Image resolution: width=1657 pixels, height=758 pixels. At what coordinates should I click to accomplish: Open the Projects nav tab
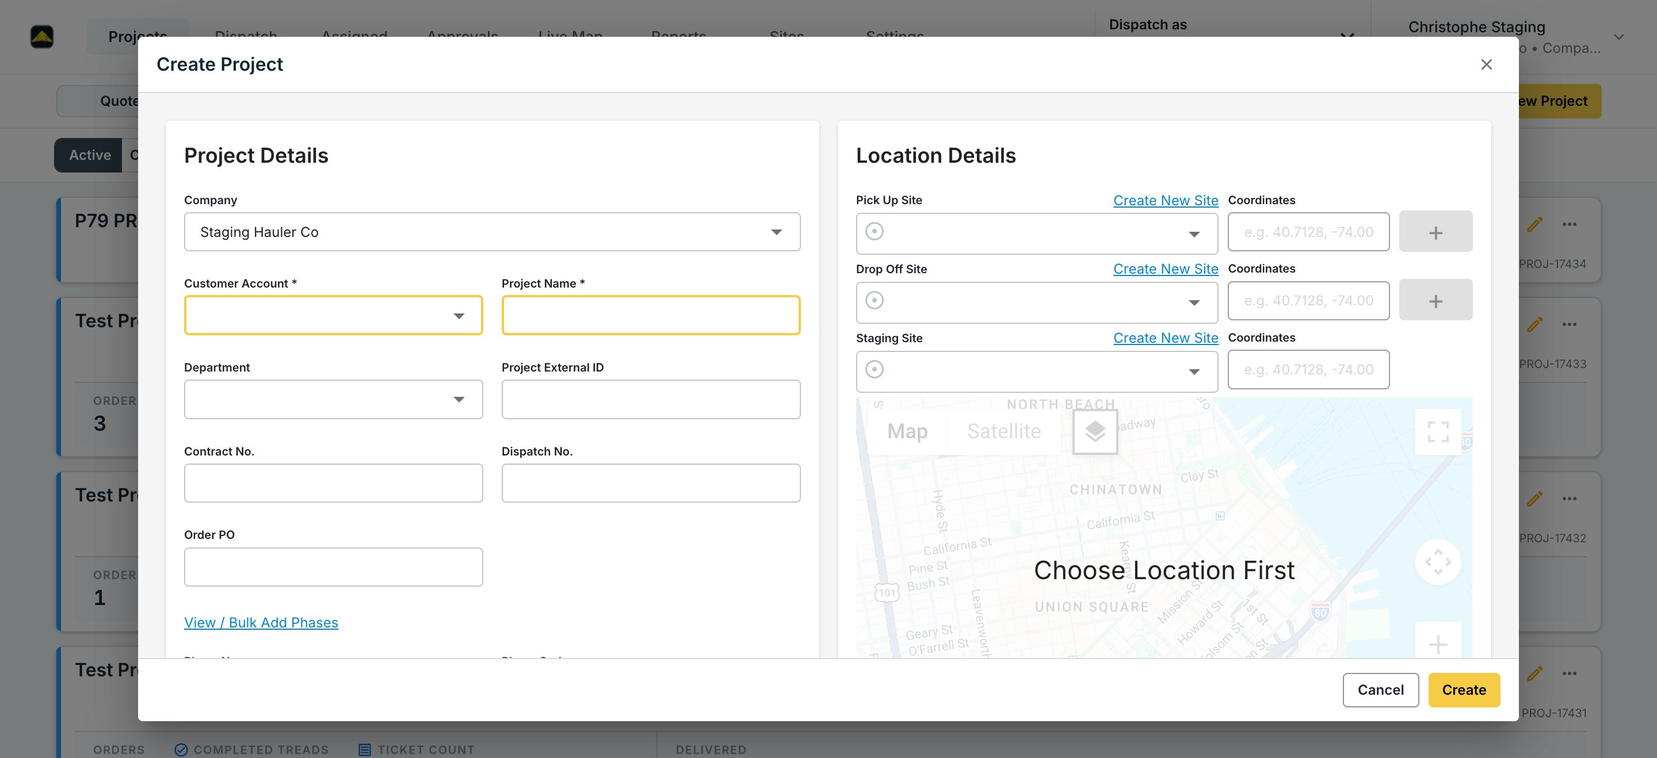138,36
